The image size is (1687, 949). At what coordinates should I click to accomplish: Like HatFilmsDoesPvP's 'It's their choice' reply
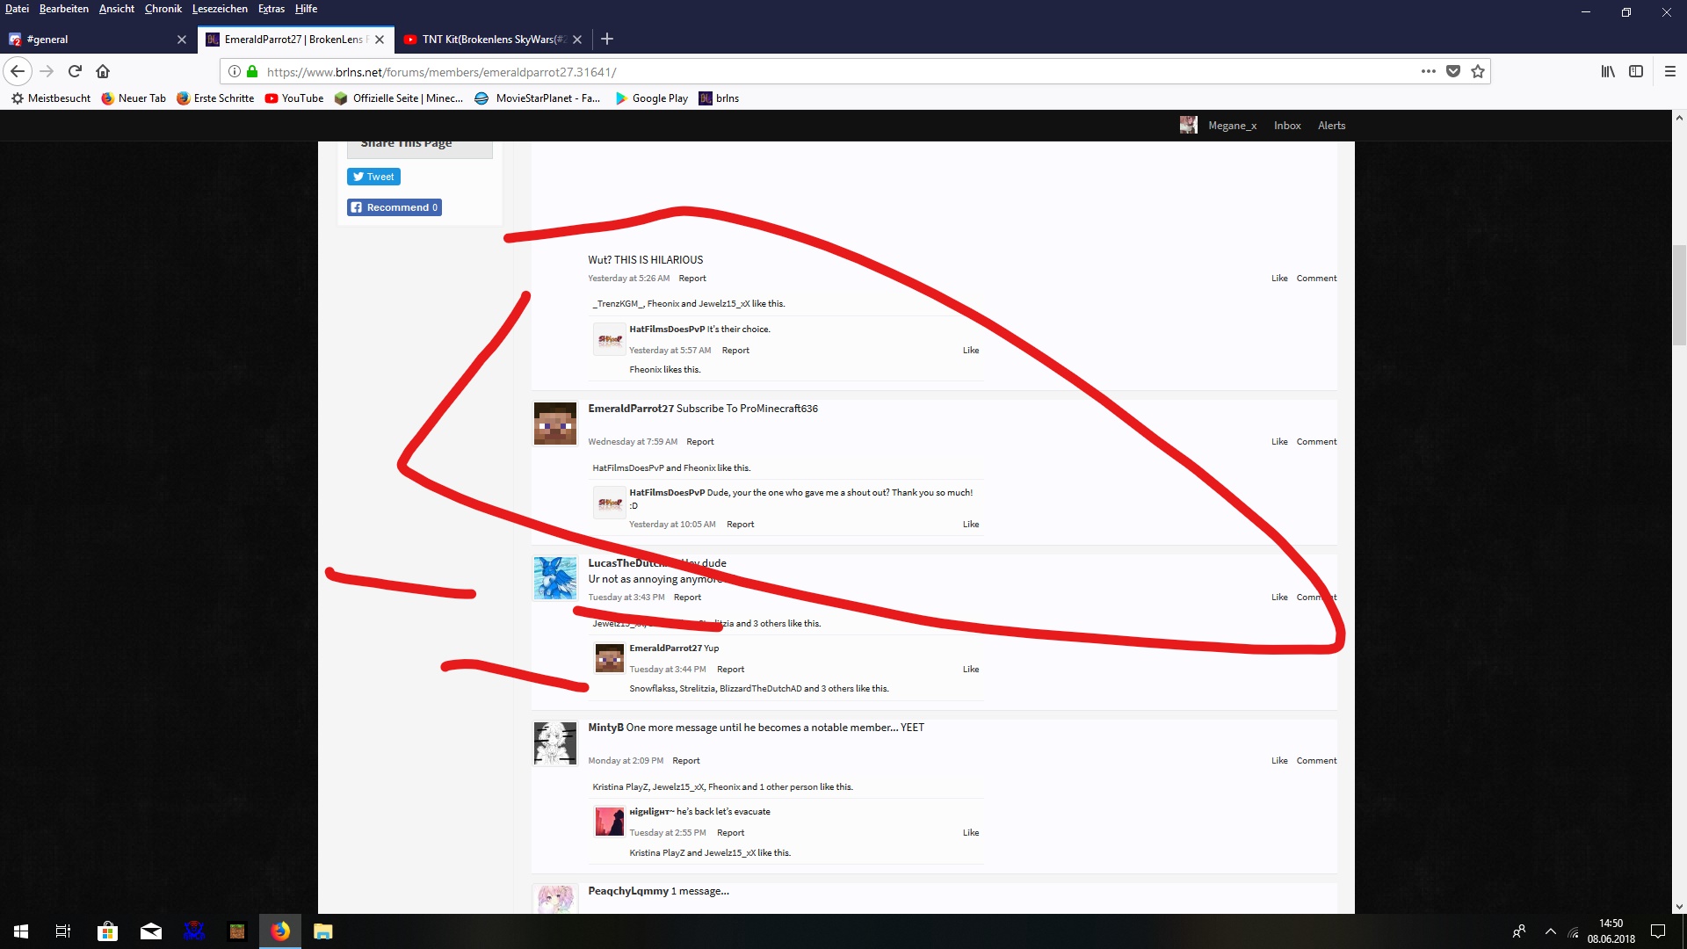(970, 351)
